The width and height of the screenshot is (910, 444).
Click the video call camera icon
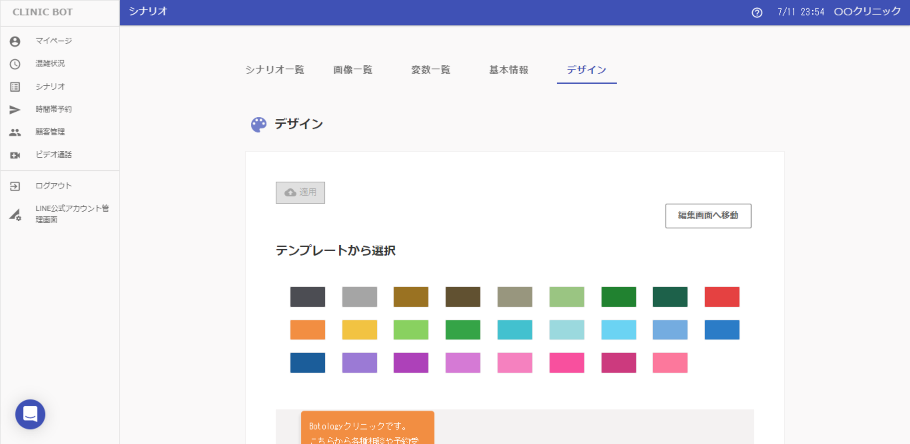point(15,155)
